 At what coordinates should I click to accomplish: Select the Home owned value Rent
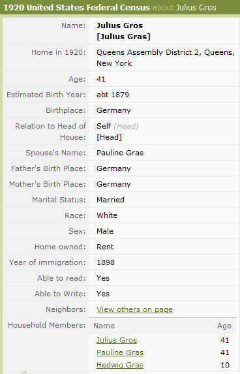(105, 247)
